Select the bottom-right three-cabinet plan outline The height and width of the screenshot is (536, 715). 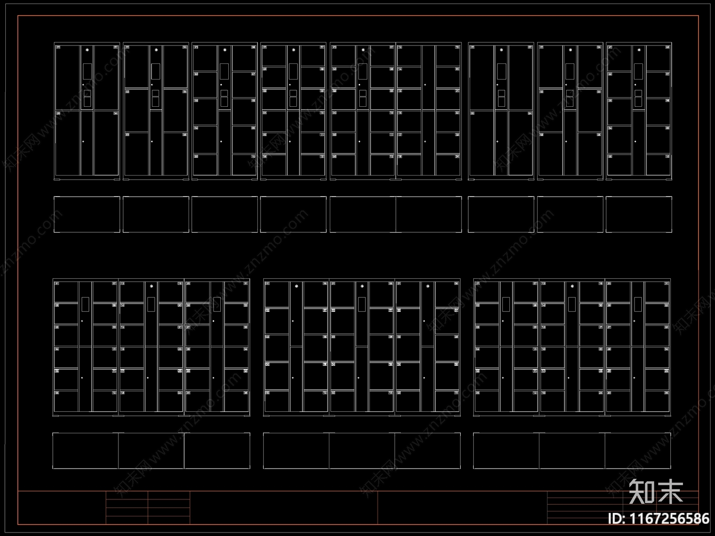coord(572,451)
